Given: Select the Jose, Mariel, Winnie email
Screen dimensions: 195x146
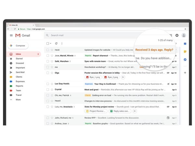Looking at the screenshot, I should tap(48, 55).
